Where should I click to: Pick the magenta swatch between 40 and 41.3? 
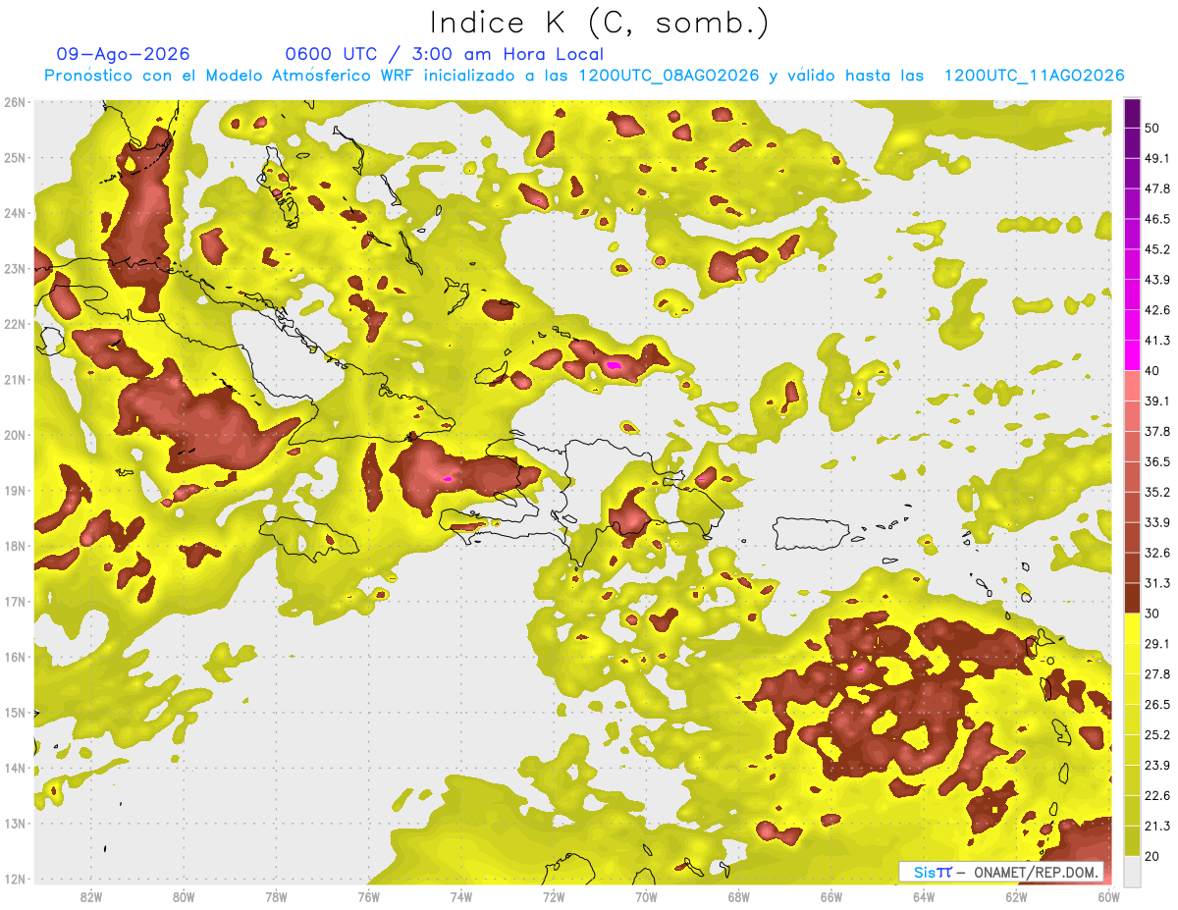[x=1132, y=354]
